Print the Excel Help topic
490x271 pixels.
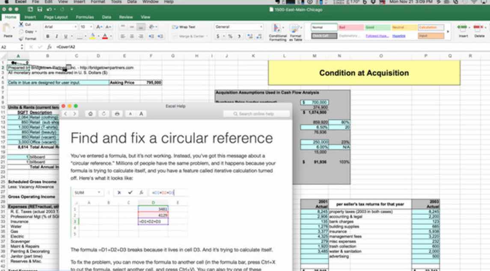point(117,114)
